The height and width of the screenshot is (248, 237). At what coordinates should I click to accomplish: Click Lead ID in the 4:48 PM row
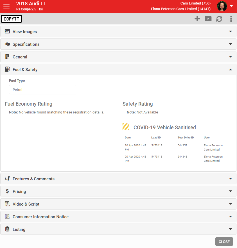[157, 157]
